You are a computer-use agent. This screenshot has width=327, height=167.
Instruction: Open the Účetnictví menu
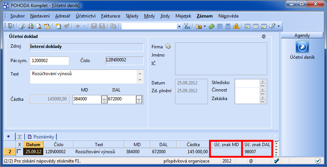point(86,16)
